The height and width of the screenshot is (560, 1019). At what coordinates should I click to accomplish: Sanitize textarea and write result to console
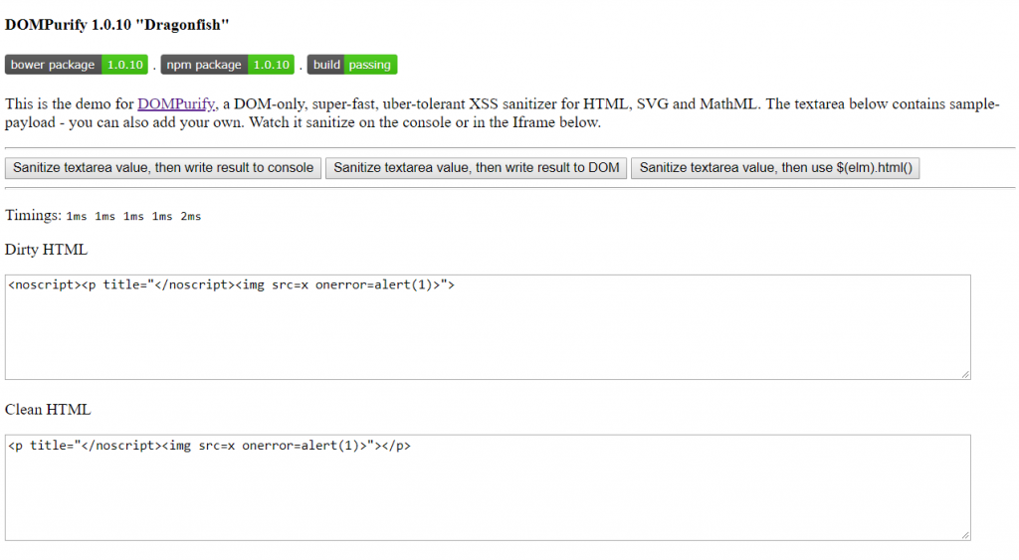coord(163,168)
